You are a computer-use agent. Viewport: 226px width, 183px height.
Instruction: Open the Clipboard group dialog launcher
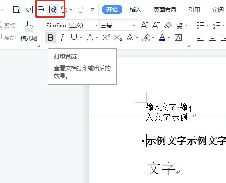(x=39, y=46)
